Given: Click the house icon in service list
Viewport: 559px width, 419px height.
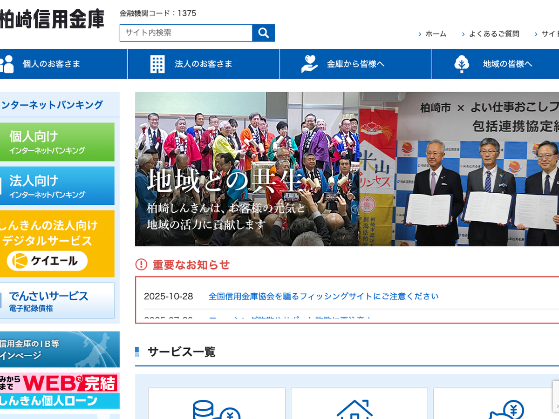Looking at the screenshot, I should coord(354,410).
